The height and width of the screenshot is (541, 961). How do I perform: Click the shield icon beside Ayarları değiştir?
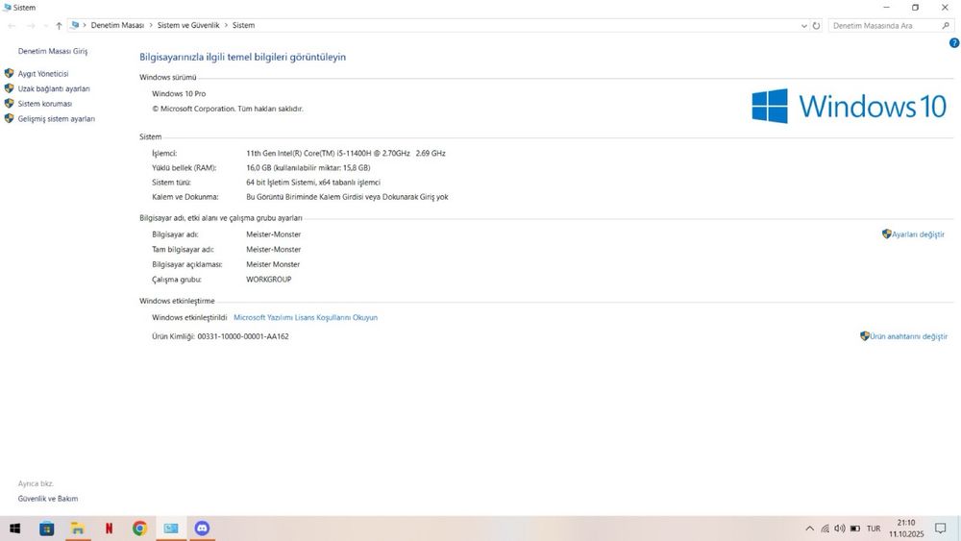point(886,234)
